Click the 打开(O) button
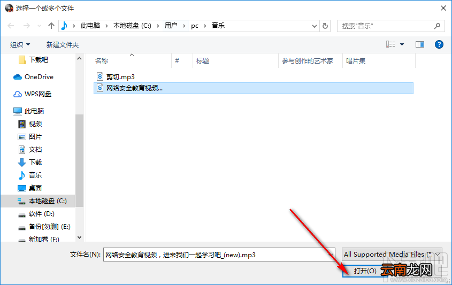 (365, 271)
